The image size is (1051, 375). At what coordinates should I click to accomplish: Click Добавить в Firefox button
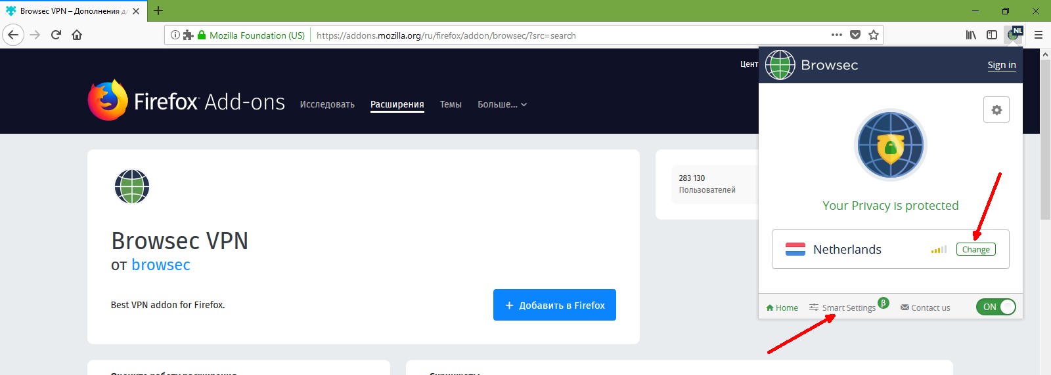click(x=554, y=305)
